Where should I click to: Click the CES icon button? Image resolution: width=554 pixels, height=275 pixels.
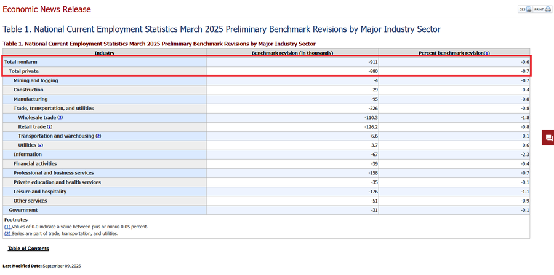point(525,9)
